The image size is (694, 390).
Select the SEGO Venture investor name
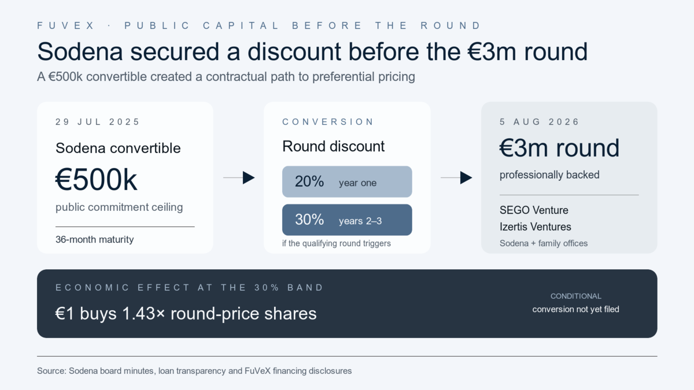534,210
